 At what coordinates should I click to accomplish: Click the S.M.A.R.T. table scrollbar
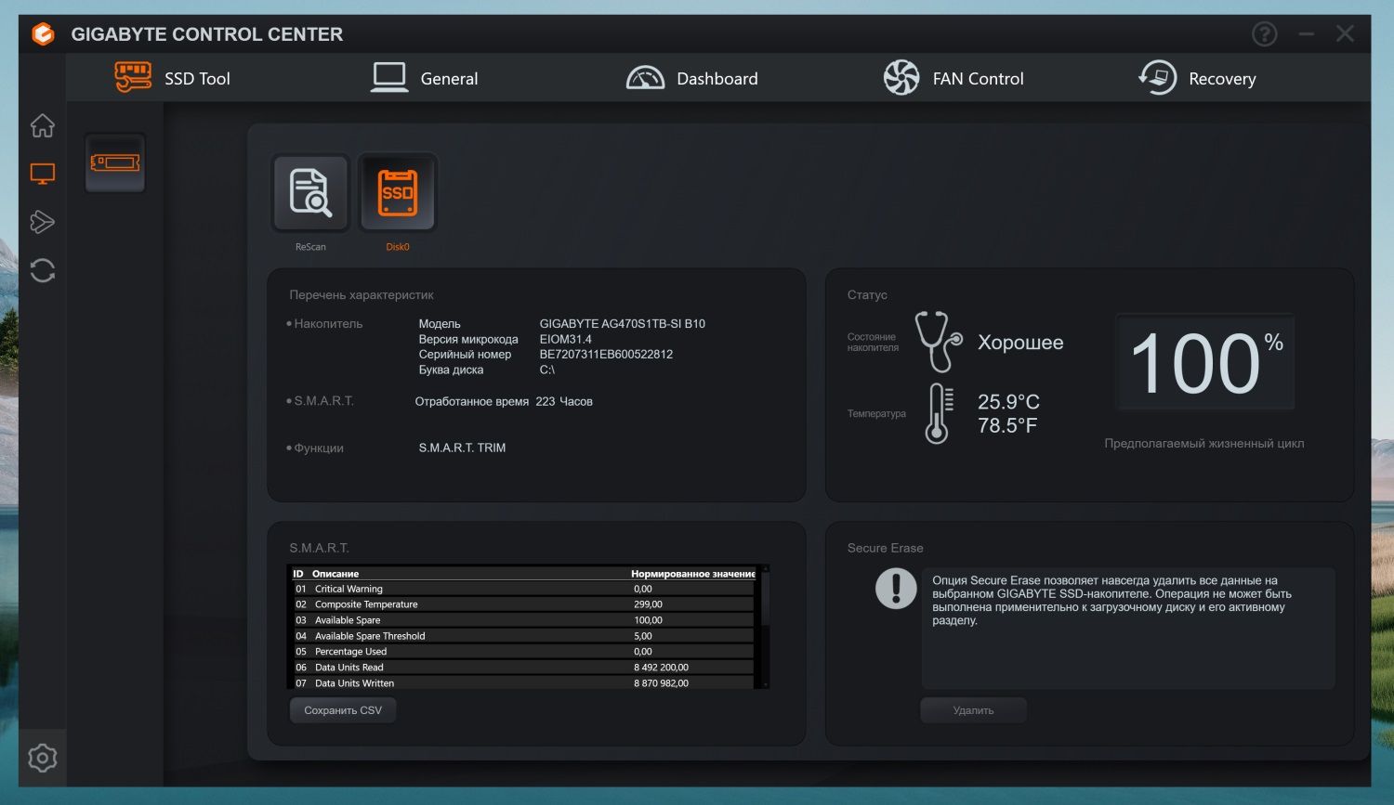point(765,627)
